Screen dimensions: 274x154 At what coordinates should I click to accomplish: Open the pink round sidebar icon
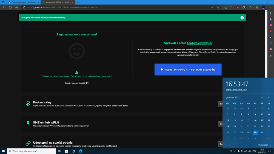[271, 49]
